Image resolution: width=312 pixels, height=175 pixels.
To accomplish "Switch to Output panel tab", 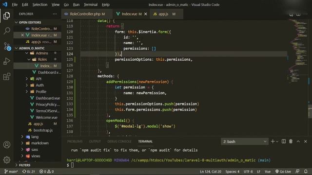I will point(95,141).
